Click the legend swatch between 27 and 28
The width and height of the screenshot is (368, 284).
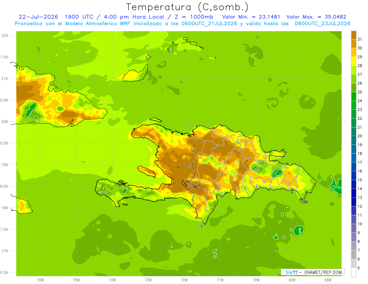point(354,70)
